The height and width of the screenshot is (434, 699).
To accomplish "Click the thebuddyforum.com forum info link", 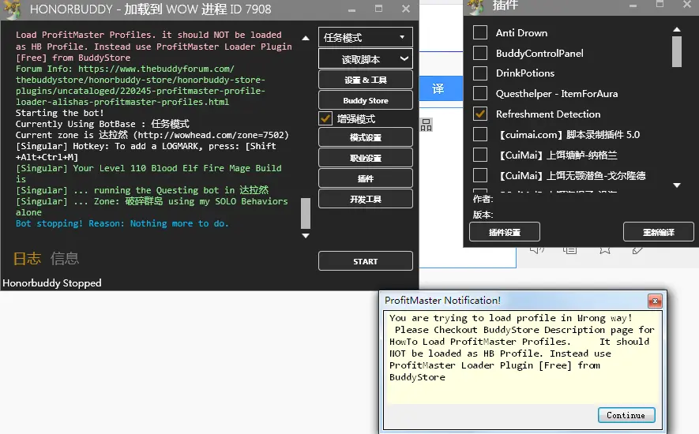I will pos(141,85).
